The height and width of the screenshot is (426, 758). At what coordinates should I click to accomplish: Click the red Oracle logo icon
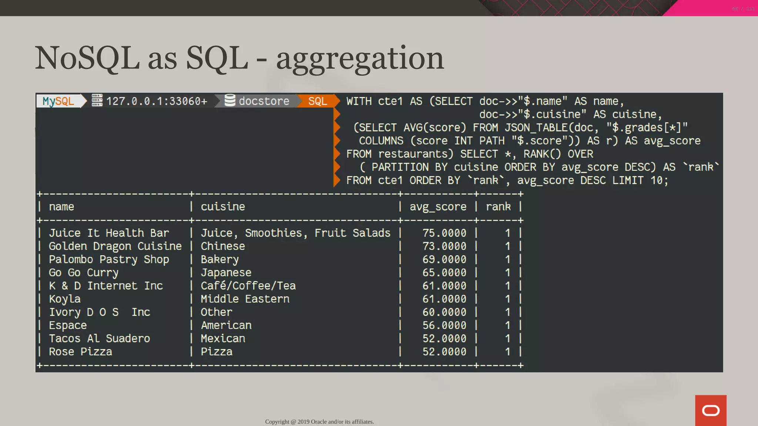710,410
